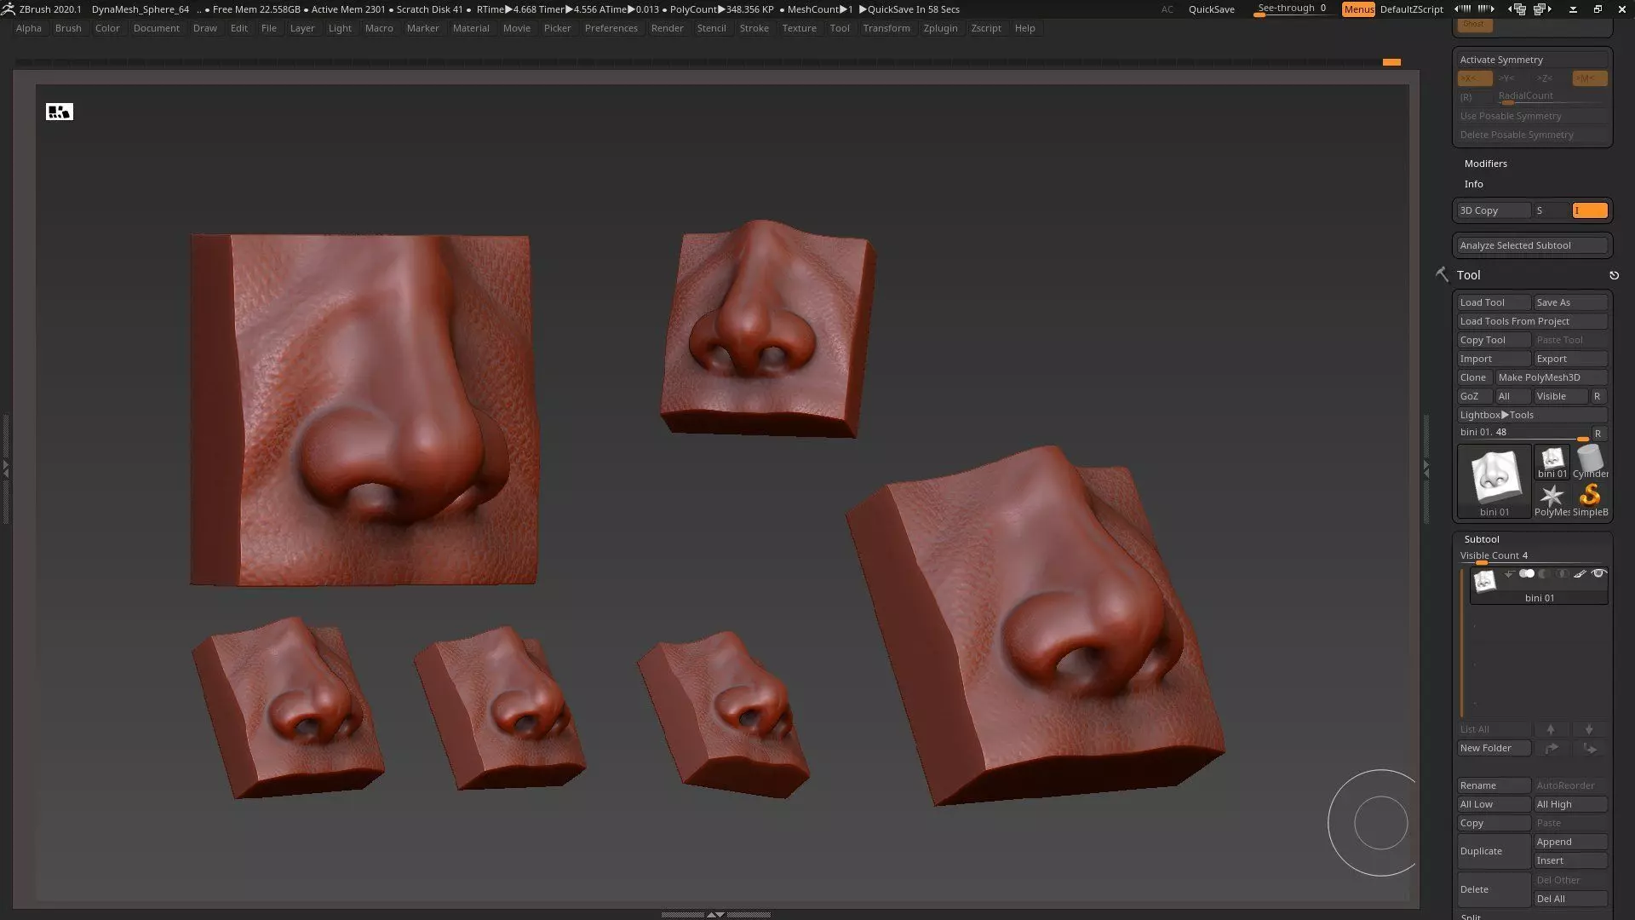Click Analyze Selected Subtool button

(x=1532, y=245)
